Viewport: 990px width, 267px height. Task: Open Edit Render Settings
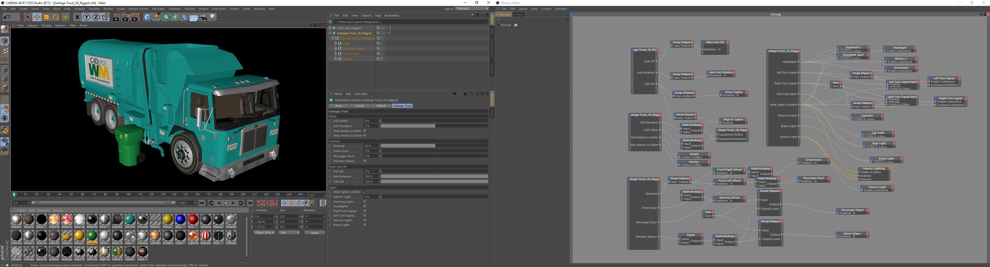coord(136,17)
